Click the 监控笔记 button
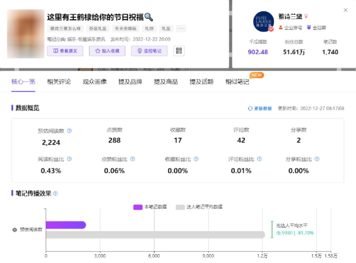This screenshot has height=263, width=356. 149,51
